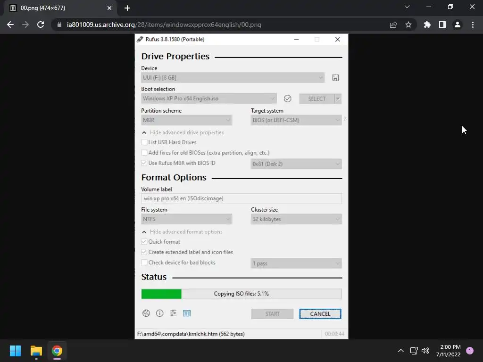Bookmark this page with the star icon
483x362 pixels.
pos(408,25)
